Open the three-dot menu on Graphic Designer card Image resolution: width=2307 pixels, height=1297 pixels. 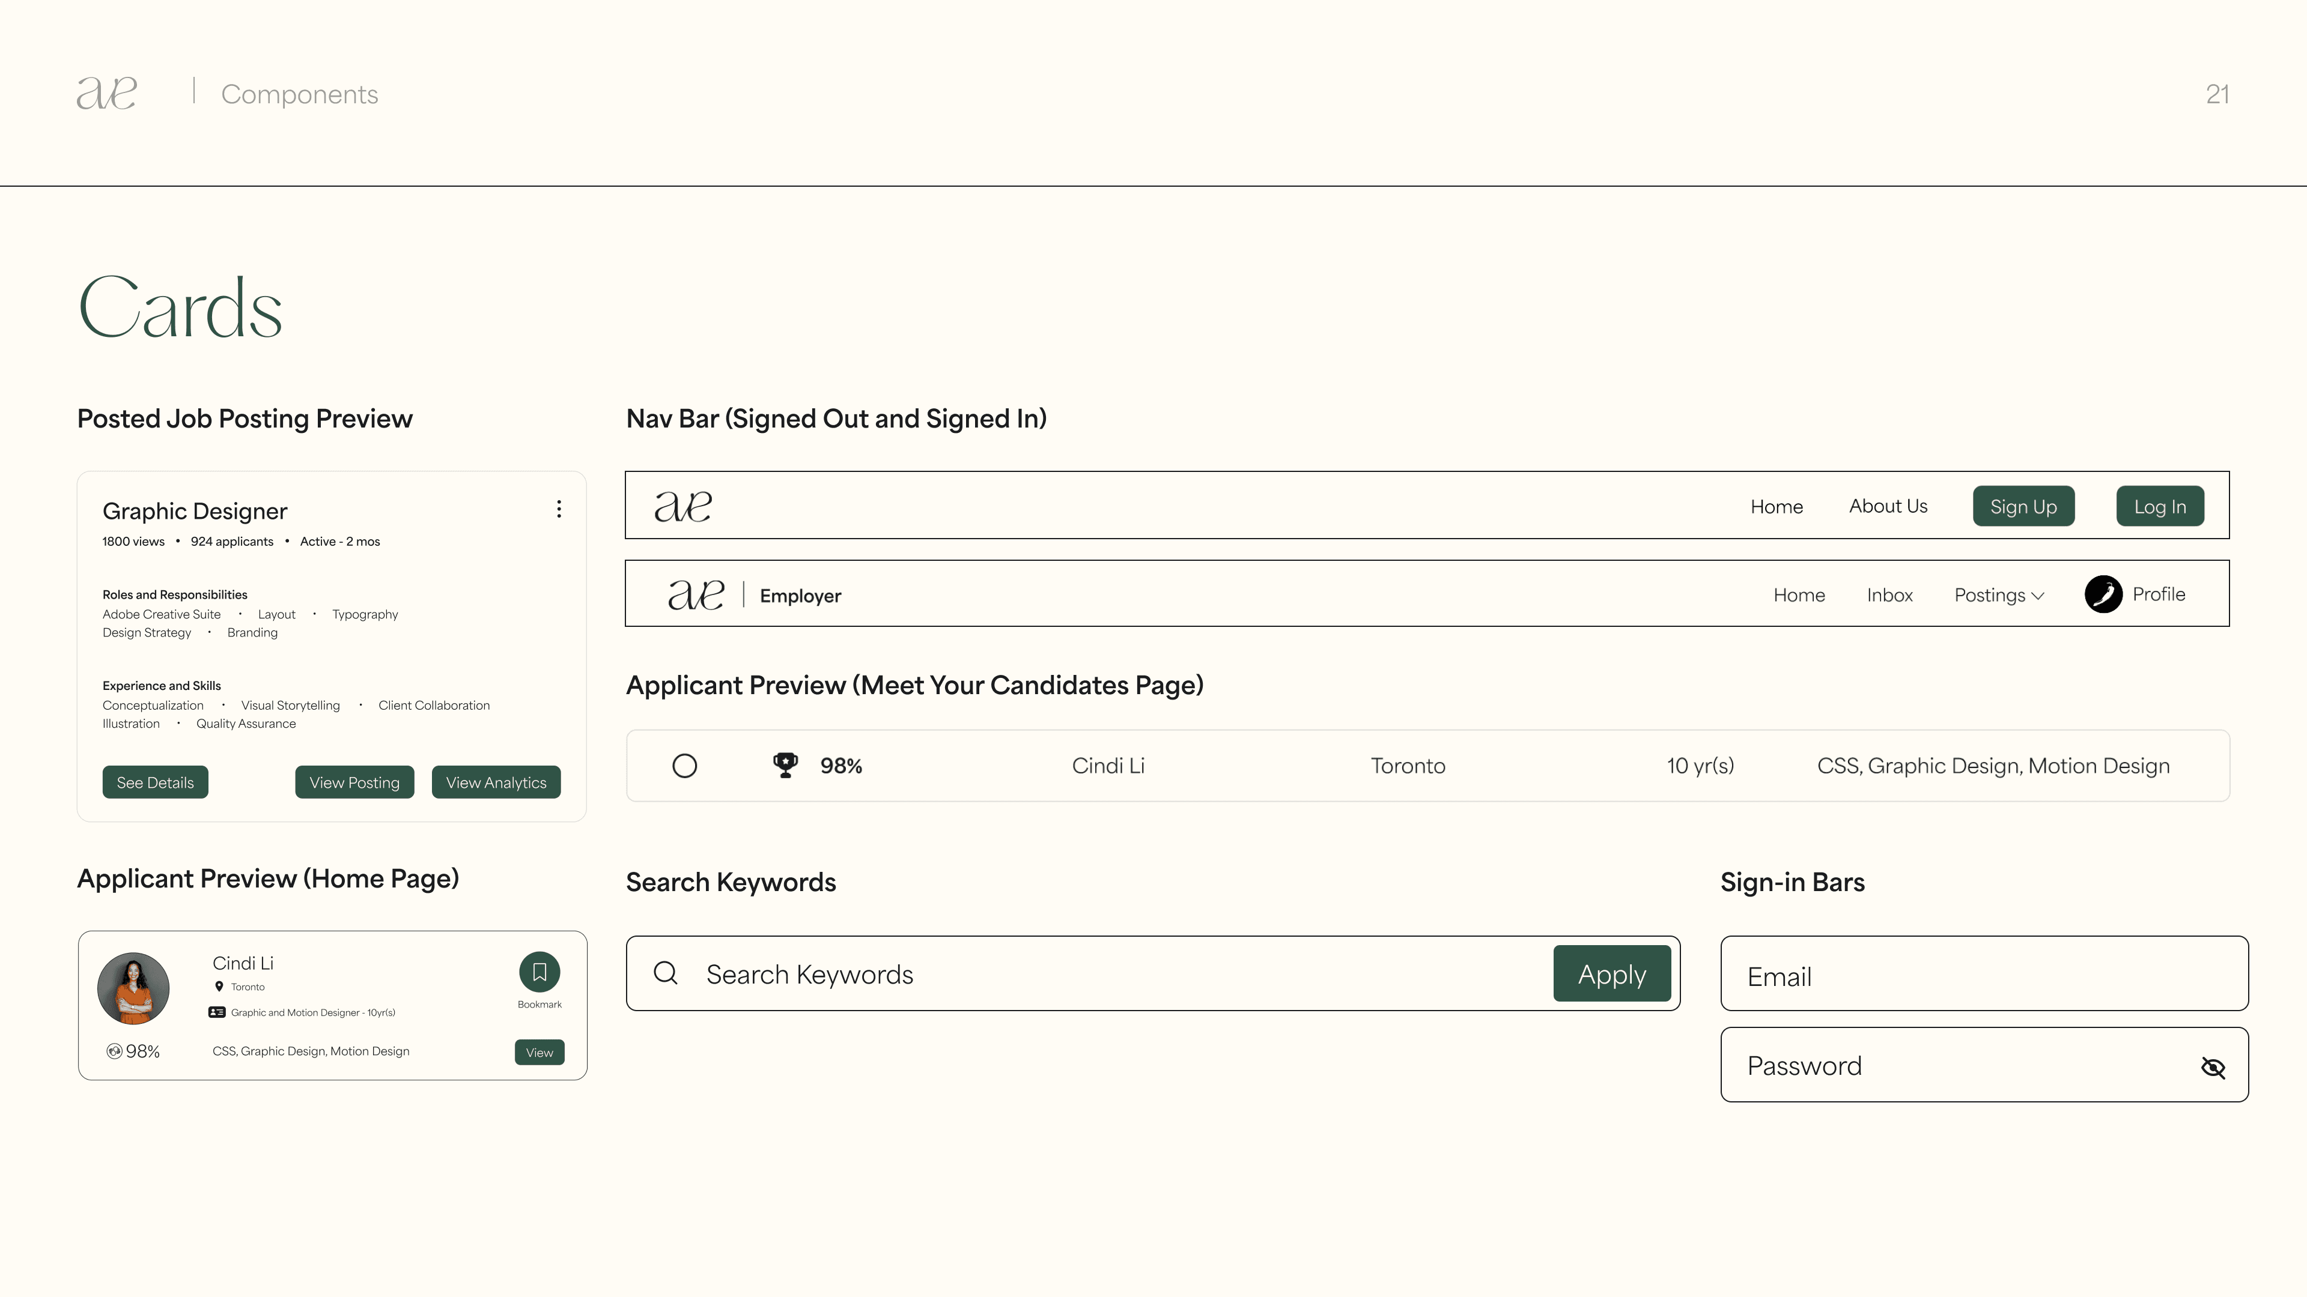click(559, 509)
